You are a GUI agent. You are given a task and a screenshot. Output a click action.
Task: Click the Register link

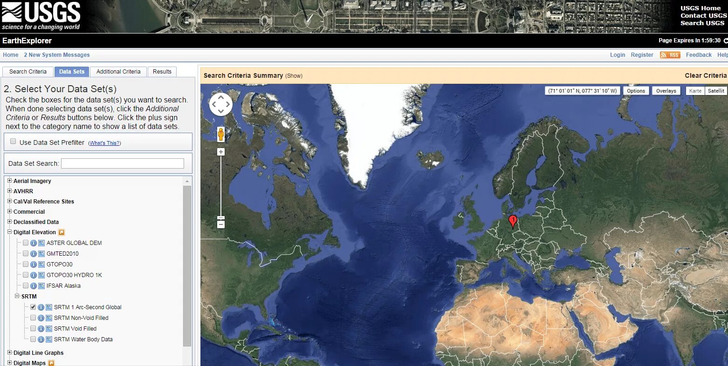[642, 55]
